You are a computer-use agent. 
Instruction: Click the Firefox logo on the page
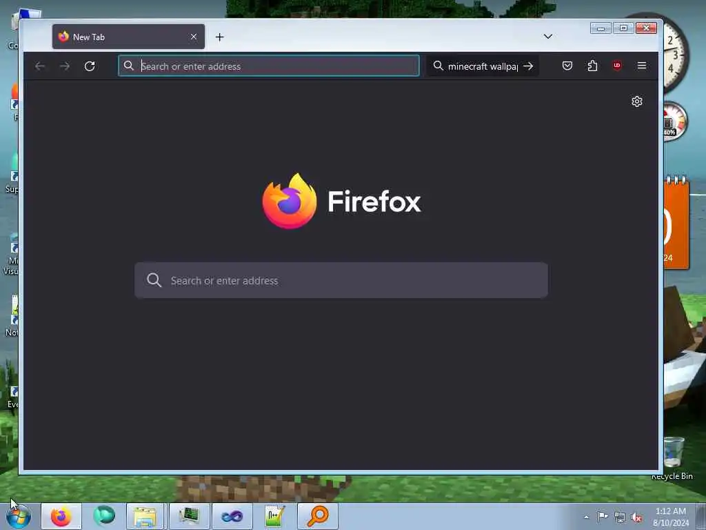coord(290,201)
